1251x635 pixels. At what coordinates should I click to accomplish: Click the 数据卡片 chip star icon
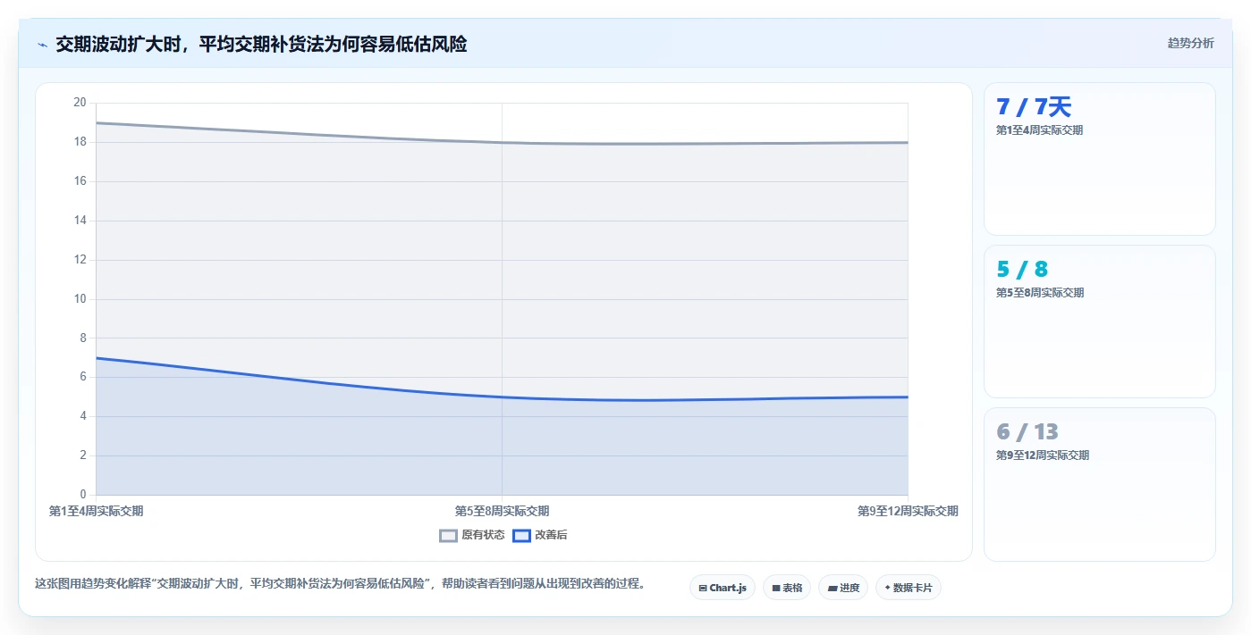point(887,588)
